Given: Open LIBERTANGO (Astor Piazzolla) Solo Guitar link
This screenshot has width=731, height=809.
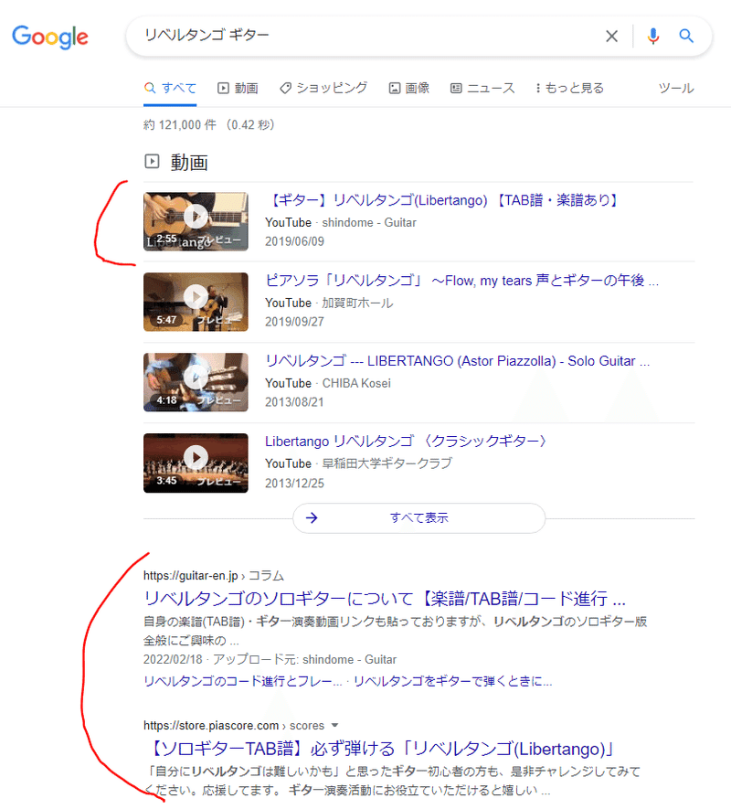Looking at the screenshot, I should coord(457,361).
